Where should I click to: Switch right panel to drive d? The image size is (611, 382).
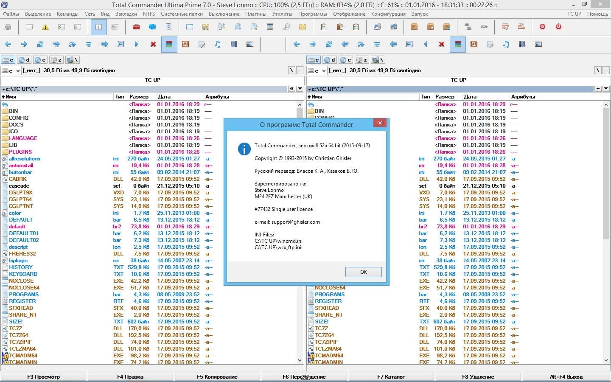(330, 60)
